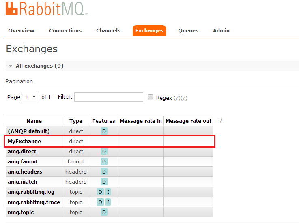Screen dimensions: 299x223
Task: Click the Features column header
Action: pos(104,121)
